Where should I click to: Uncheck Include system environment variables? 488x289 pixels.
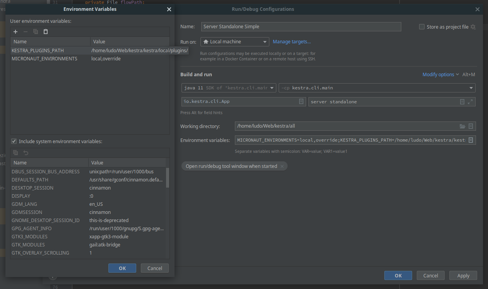[x=14, y=141]
